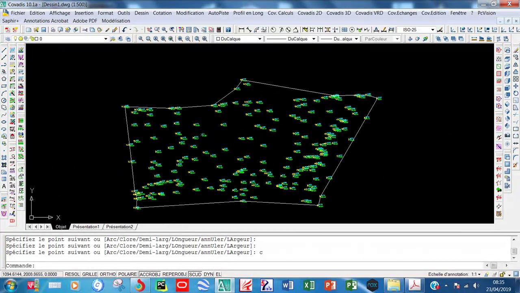This screenshot has height=293, width=520.
Task: Open the Covadis 3D menu
Action: tap(338, 13)
